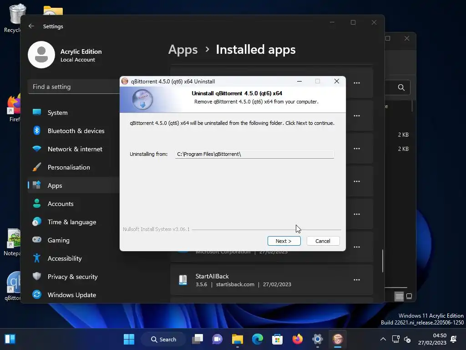This screenshot has width=466, height=350.
Task: Open Gaming settings
Action: (74, 240)
